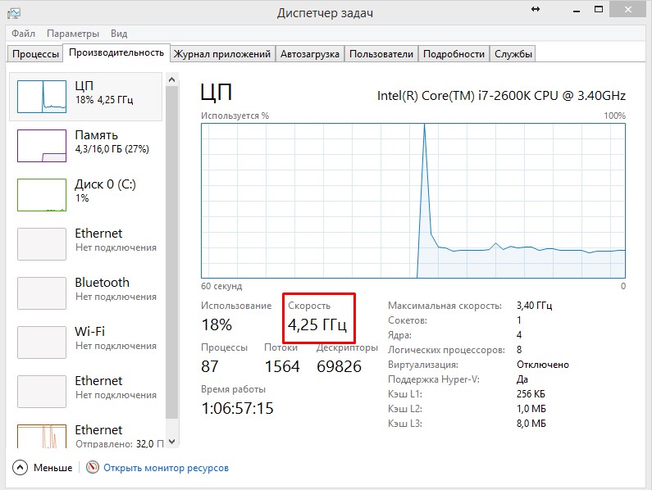Open the Параметры menu

[73, 34]
